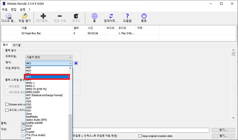Open the 편집 menu
Viewport: 238px width, 140px height.
click(x=14, y=10)
